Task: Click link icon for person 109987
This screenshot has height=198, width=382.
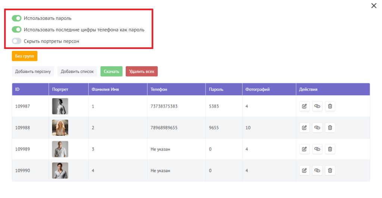Action: pos(317,106)
